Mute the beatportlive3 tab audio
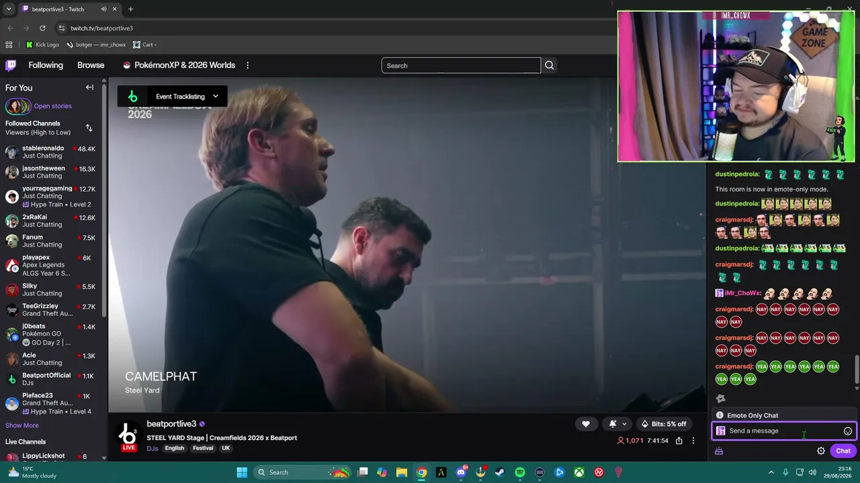860x483 pixels. tap(103, 9)
